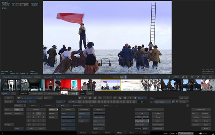Click the Reset button
Screen dimensions: 215x135
pyautogui.click(x=206, y=129)
